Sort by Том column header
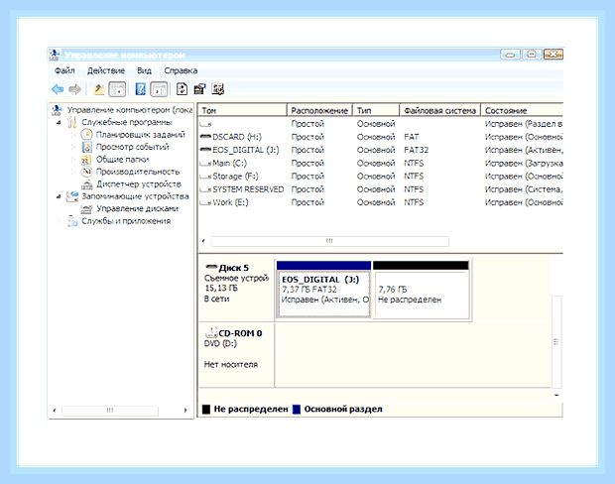615x484 pixels. (242, 110)
